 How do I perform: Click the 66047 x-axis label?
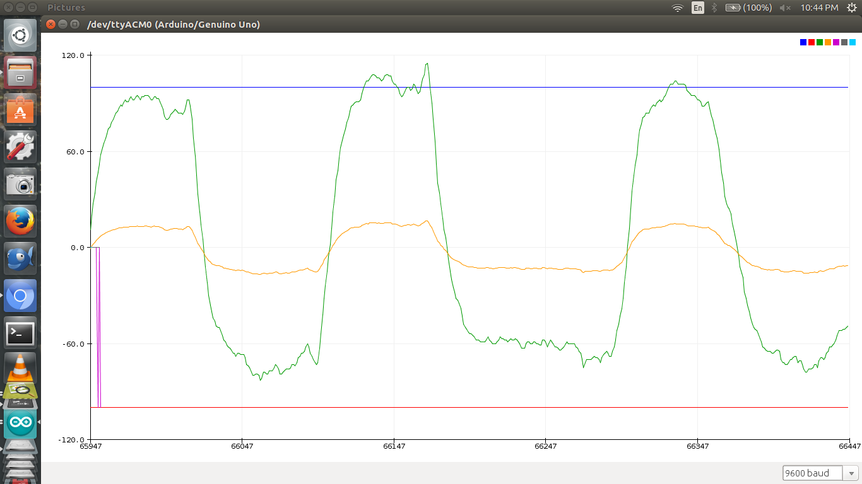[242, 446]
